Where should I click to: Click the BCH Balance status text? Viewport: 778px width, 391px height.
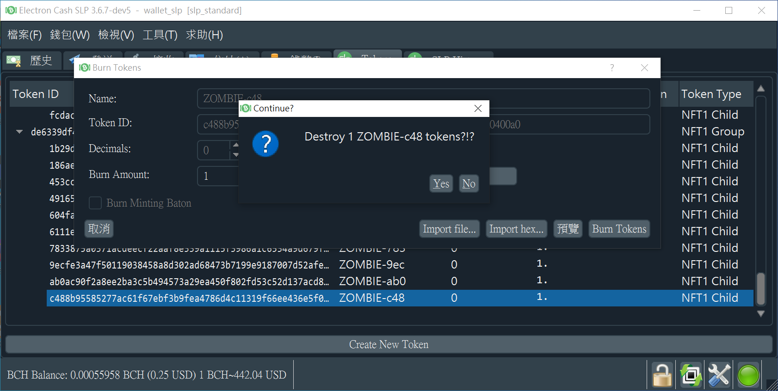click(147, 375)
